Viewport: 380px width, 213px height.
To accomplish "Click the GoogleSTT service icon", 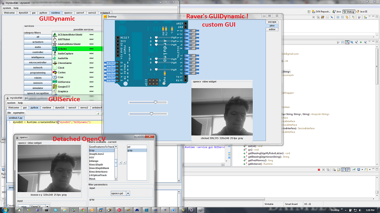I will point(55,87).
